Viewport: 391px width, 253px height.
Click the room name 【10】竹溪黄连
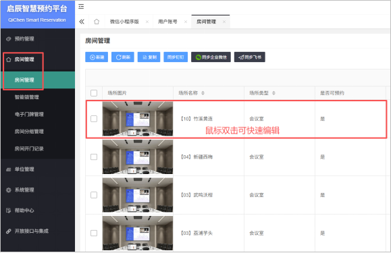click(197, 119)
